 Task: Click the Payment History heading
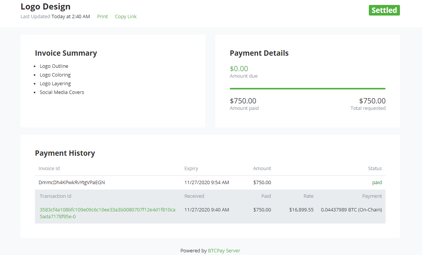click(x=65, y=153)
